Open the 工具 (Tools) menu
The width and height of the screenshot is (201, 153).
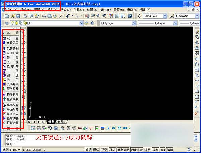click(79, 10)
